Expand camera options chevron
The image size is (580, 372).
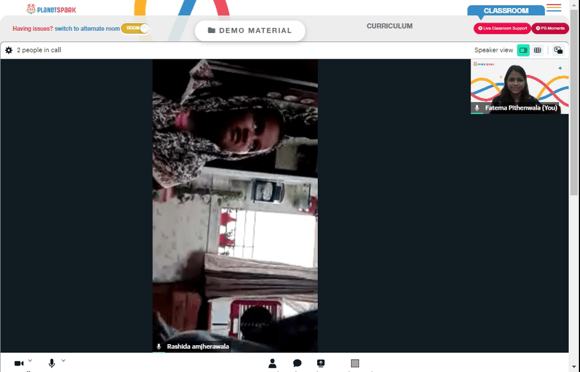click(x=30, y=360)
